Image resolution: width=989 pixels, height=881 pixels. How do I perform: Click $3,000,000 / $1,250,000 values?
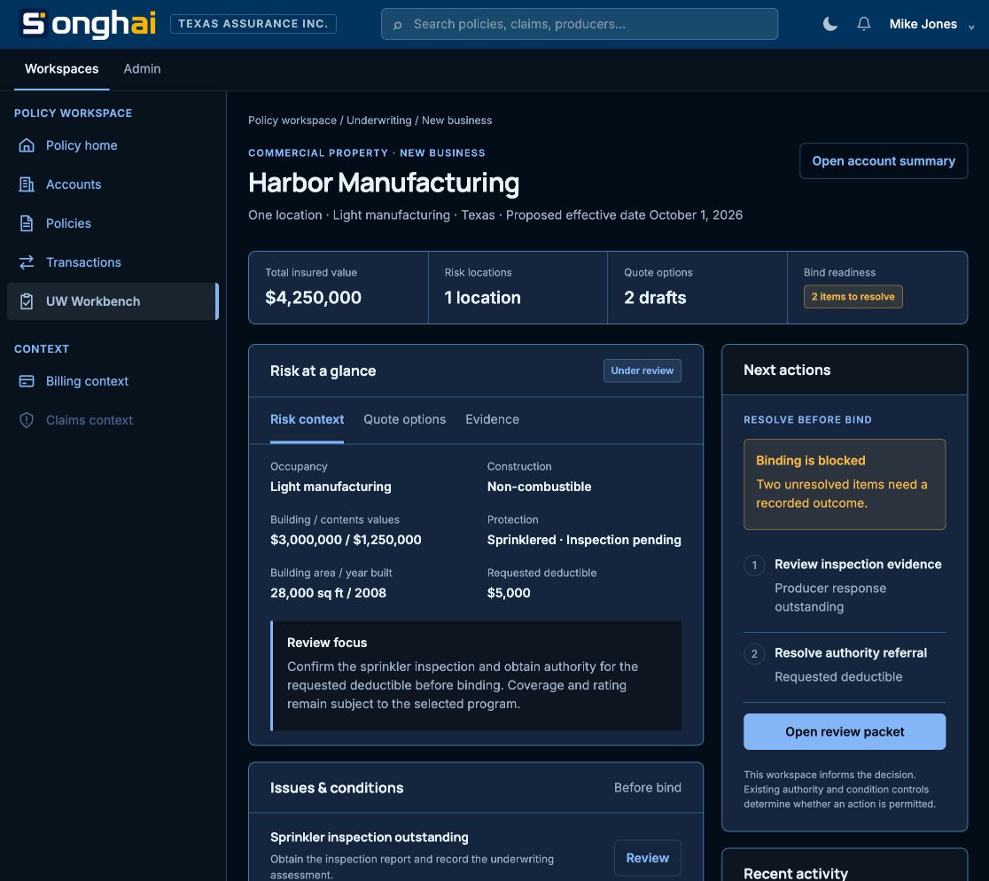[x=346, y=540]
